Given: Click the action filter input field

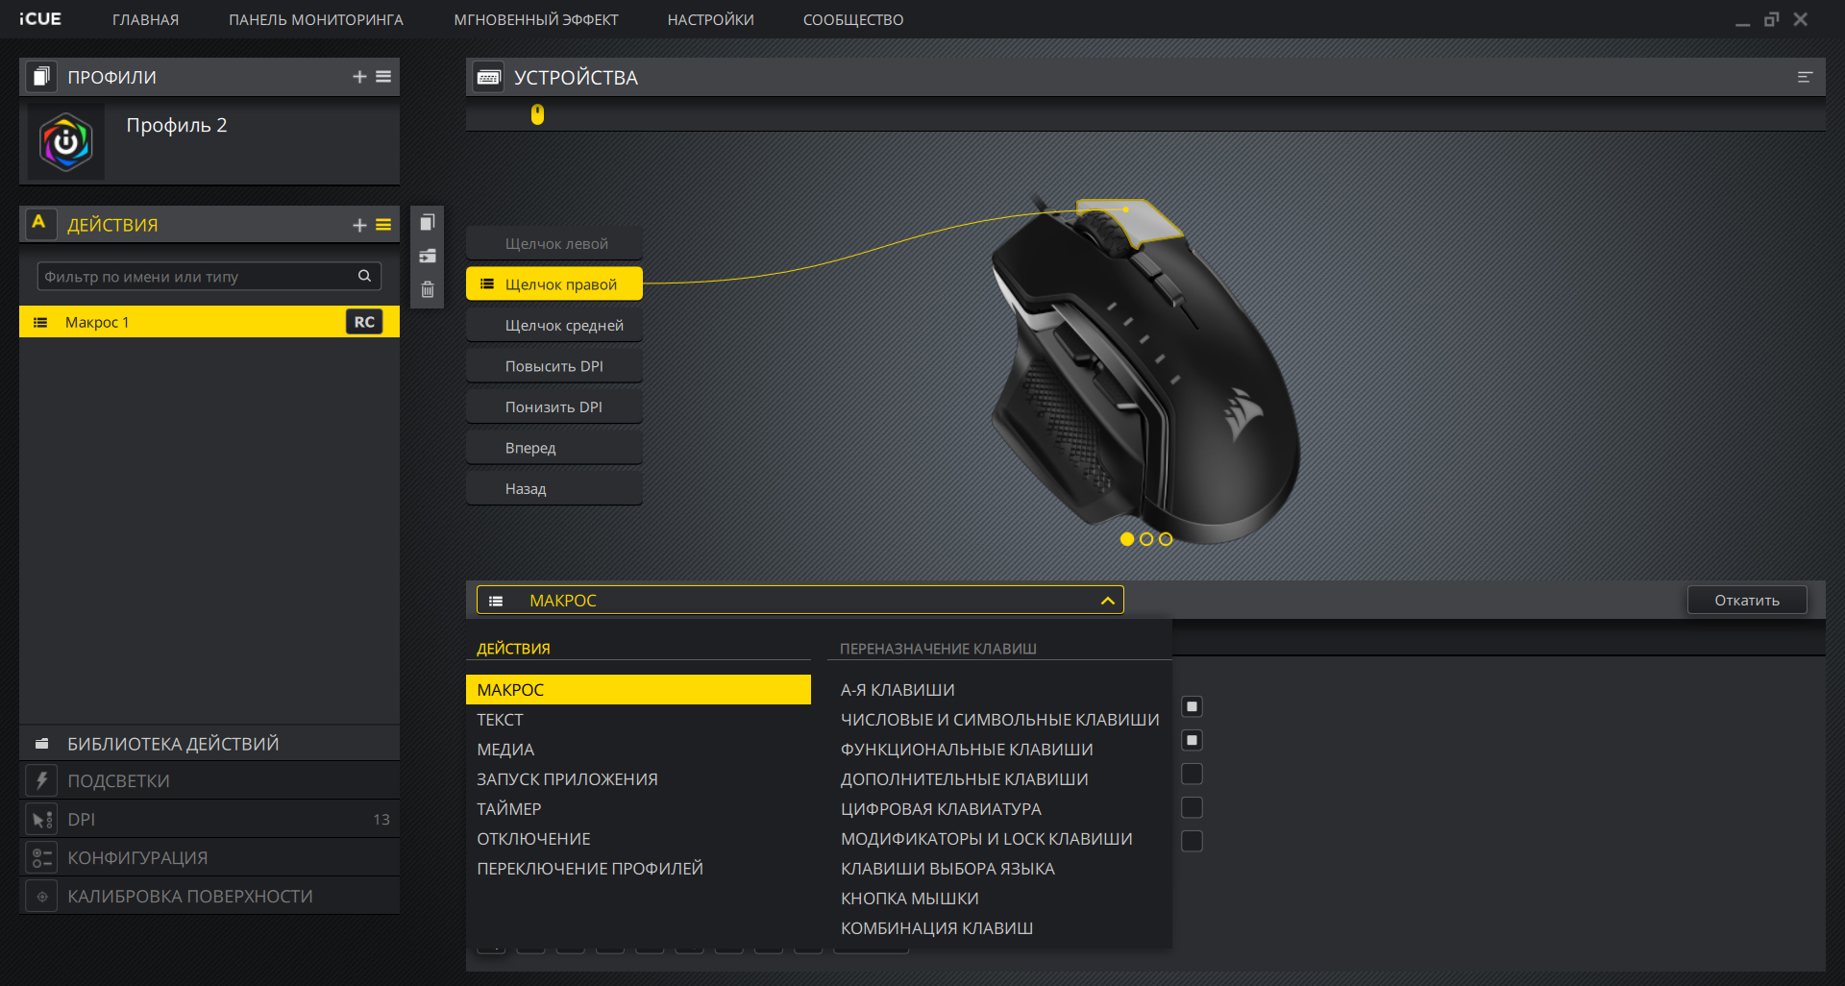Looking at the screenshot, I should pyautogui.click(x=197, y=277).
